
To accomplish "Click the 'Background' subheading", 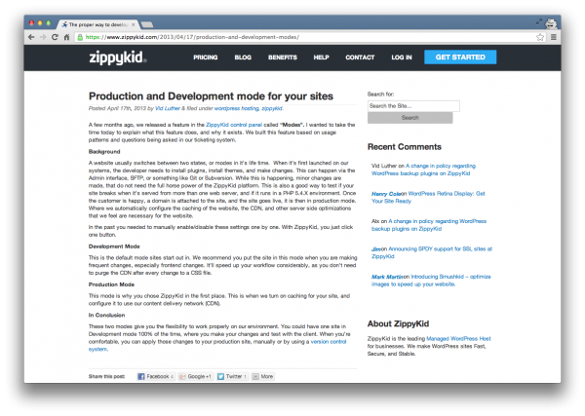I will coord(104,152).
